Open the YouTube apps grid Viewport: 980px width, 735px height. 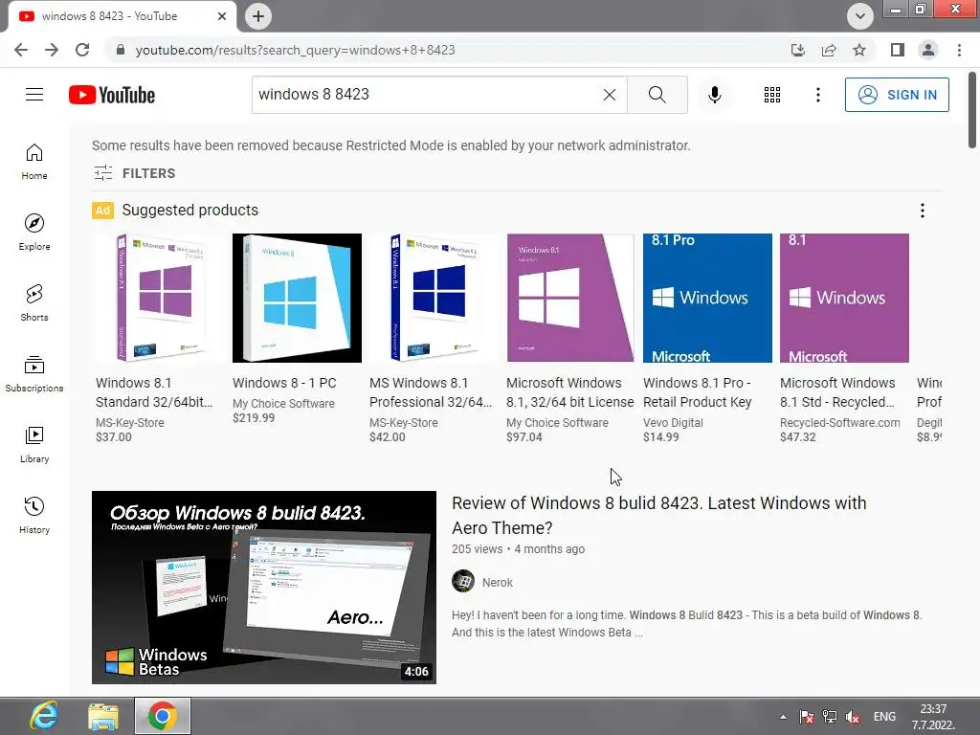tap(772, 95)
